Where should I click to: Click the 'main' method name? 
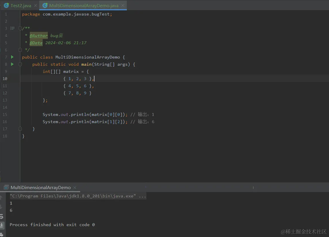(86, 64)
